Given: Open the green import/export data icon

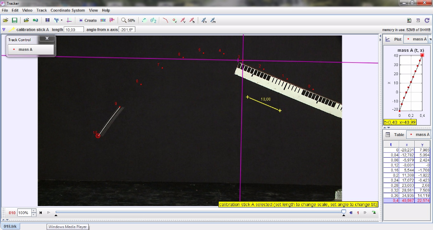Looking at the screenshot, I should pyautogui.click(x=36, y=21).
